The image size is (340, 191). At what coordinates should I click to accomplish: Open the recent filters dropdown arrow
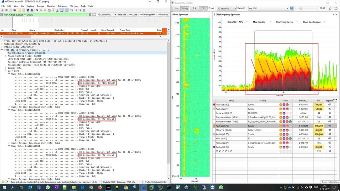coord(98,15)
